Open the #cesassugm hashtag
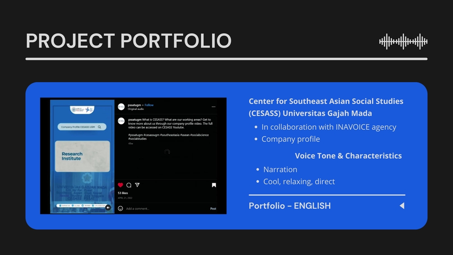This screenshot has width=453, height=255. (x=151, y=135)
